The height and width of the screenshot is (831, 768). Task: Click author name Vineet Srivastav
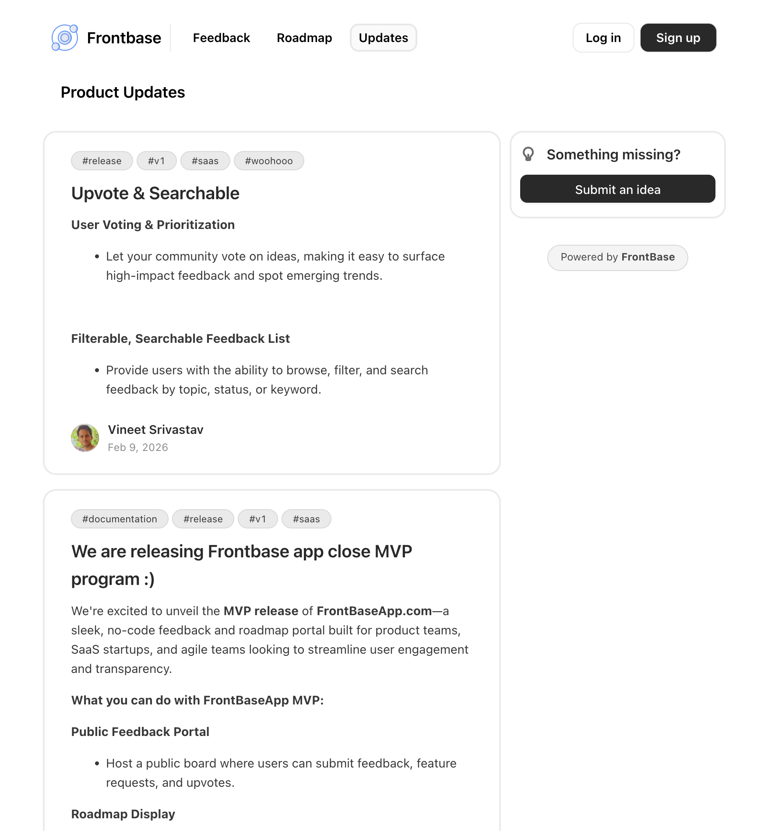pos(155,430)
